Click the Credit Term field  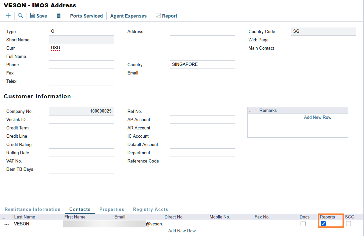81,128
